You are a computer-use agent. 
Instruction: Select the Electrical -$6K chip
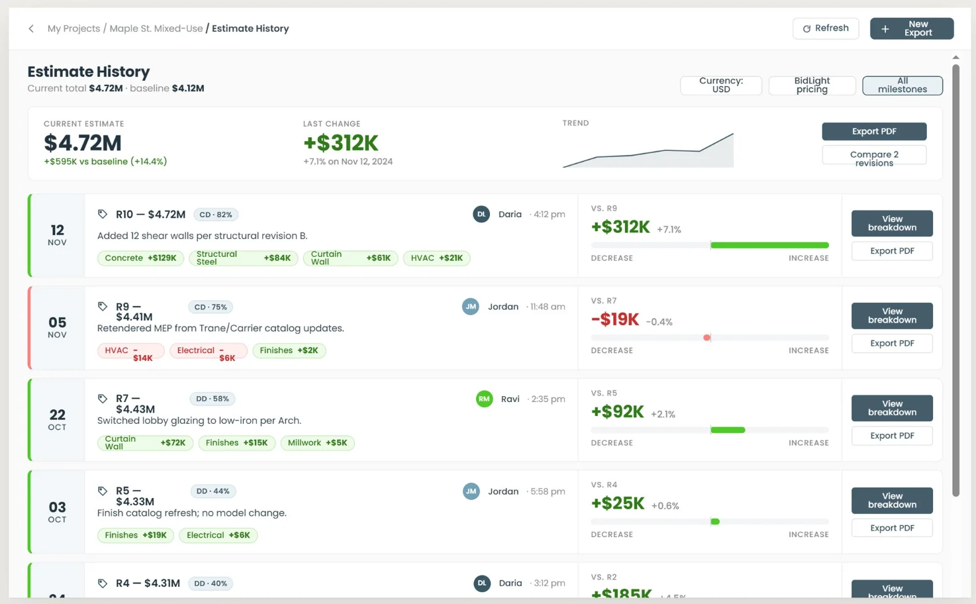(209, 350)
